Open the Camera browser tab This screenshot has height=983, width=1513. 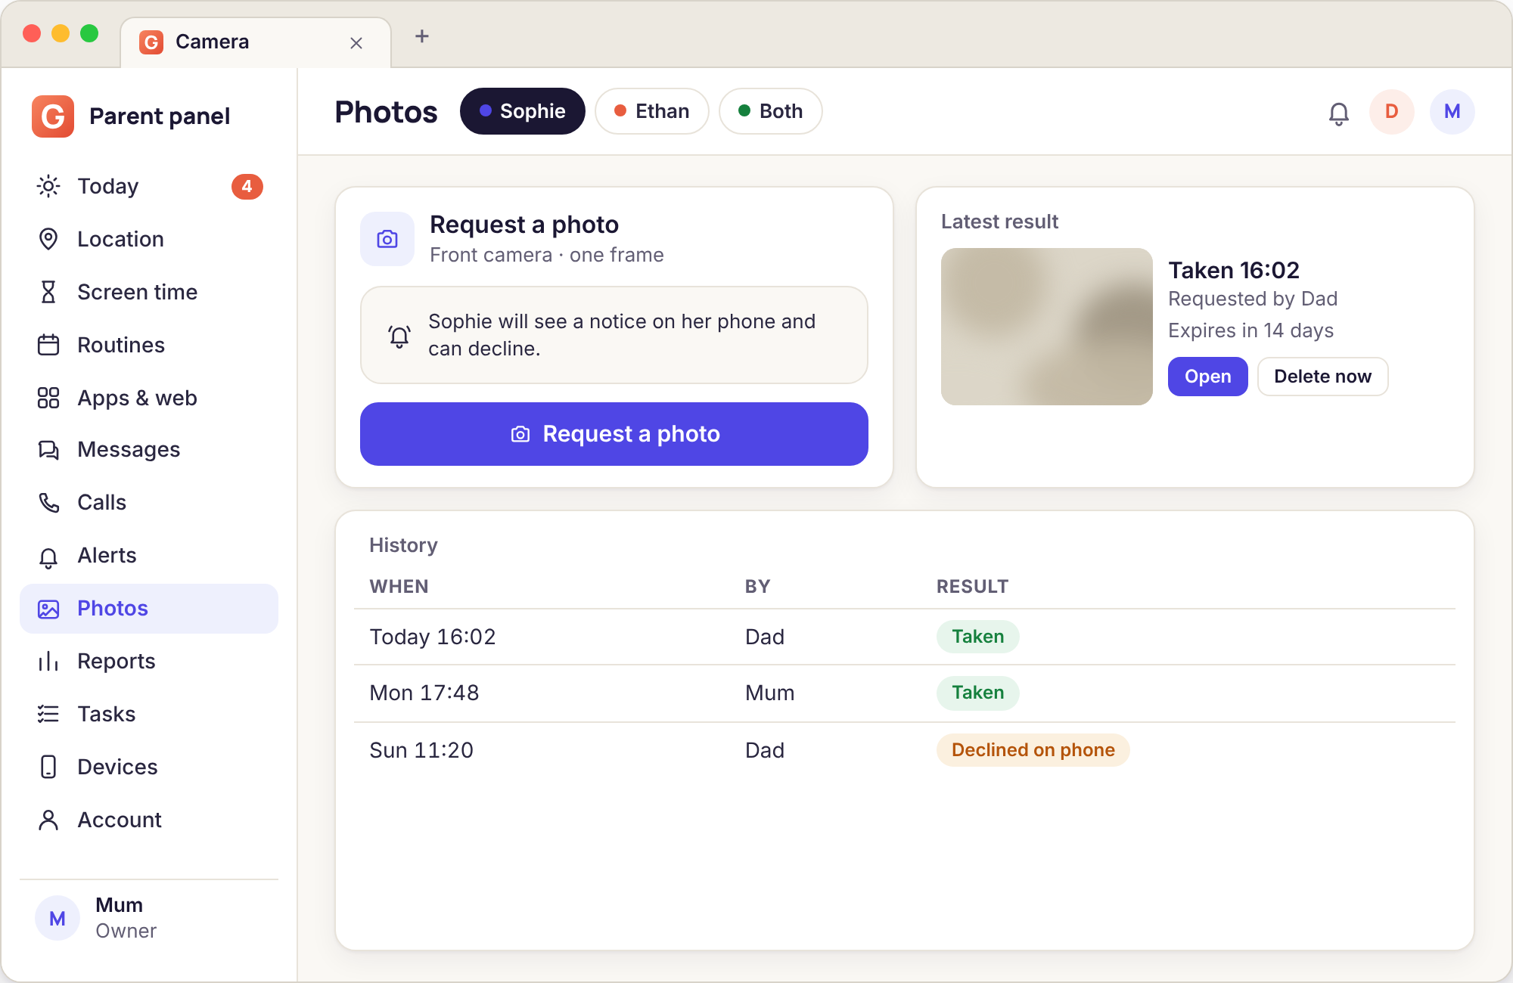[x=256, y=42]
